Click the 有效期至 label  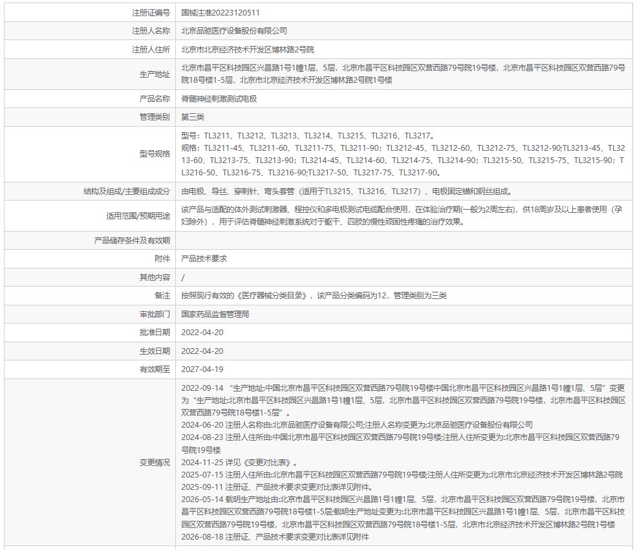click(155, 369)
